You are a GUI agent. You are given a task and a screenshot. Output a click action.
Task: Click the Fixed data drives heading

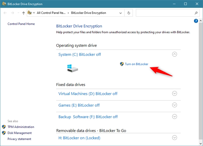coord(71,84)
